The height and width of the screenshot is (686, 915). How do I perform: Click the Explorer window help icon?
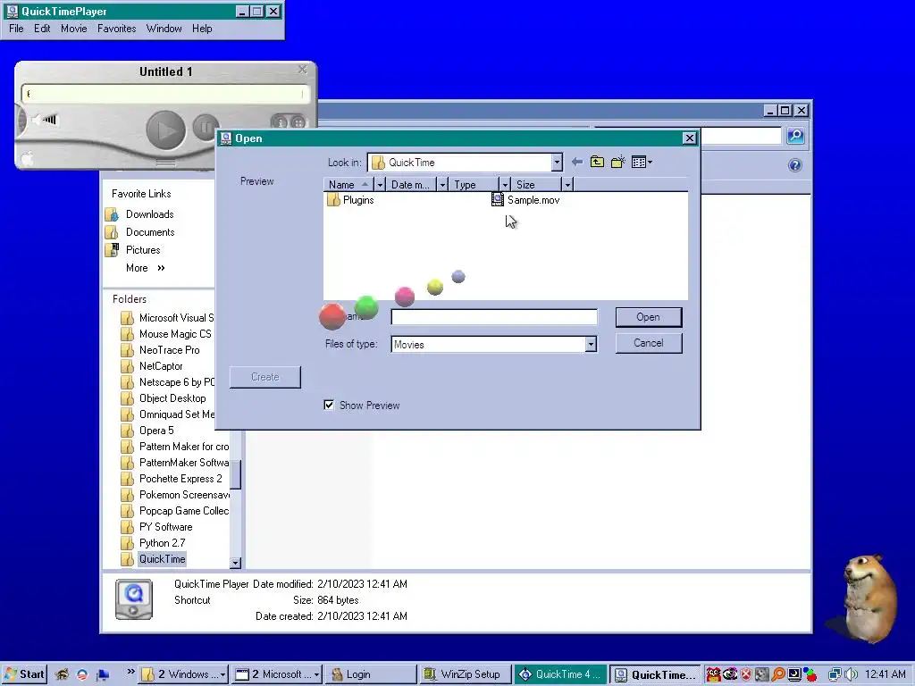794,165
